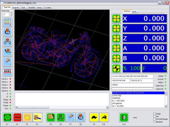Click the message box left scroll arrow
The image size is (170, 127).
pos(17,107)
